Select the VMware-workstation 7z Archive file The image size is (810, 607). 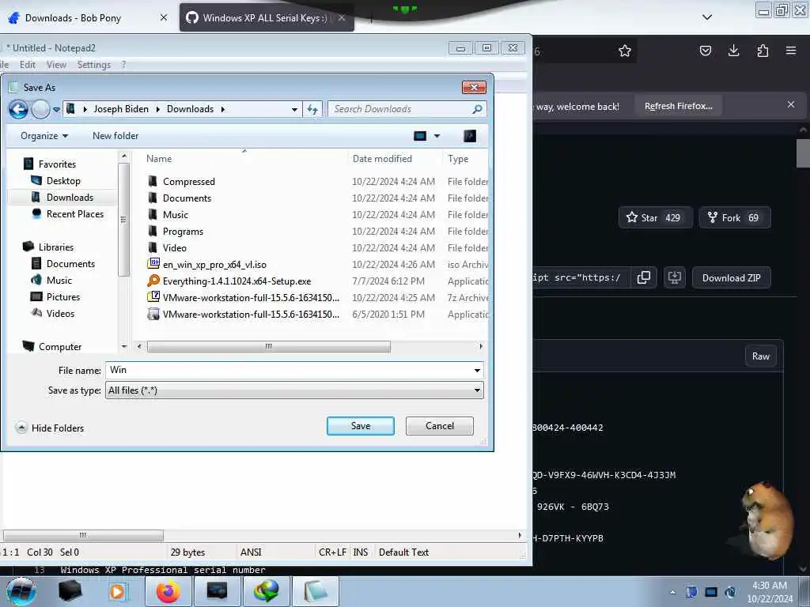(x=251, y=297)
